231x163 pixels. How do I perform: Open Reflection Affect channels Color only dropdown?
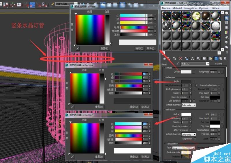coord(189,105)
